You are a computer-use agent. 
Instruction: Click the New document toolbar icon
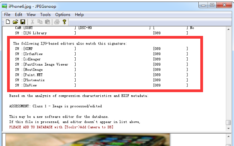pos(8,22)
